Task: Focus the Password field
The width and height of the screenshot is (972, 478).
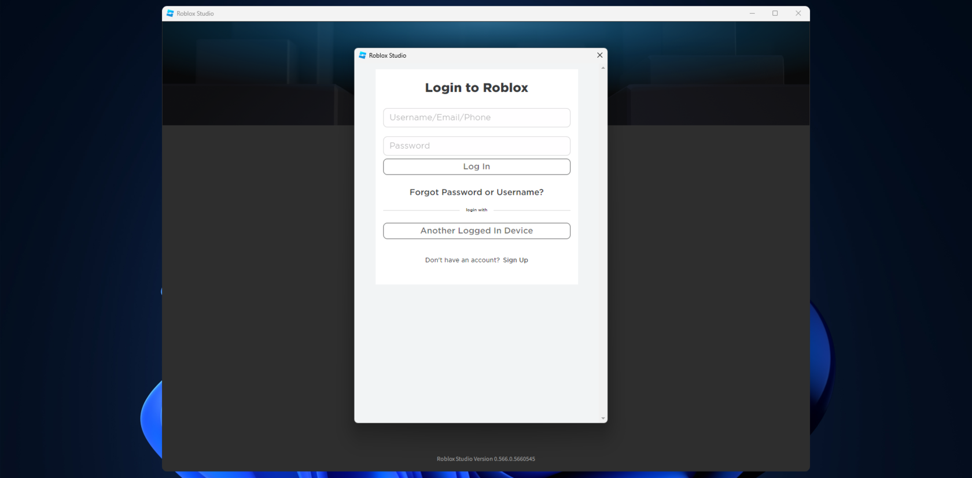Action: coord(477,146)
